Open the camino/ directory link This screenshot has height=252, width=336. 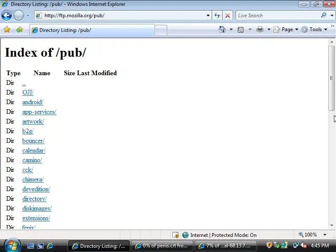[x=32, y=160]
